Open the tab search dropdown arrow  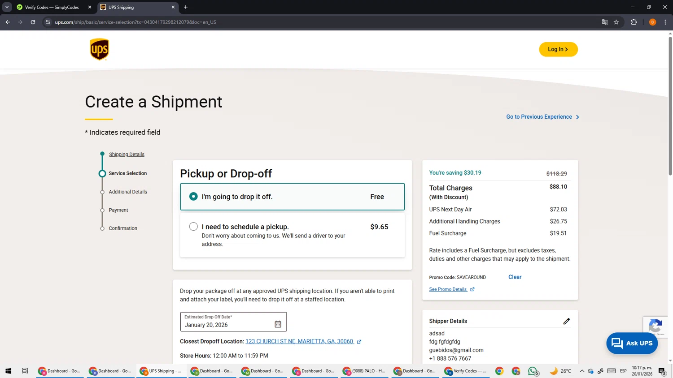click(x=7, y=7)
